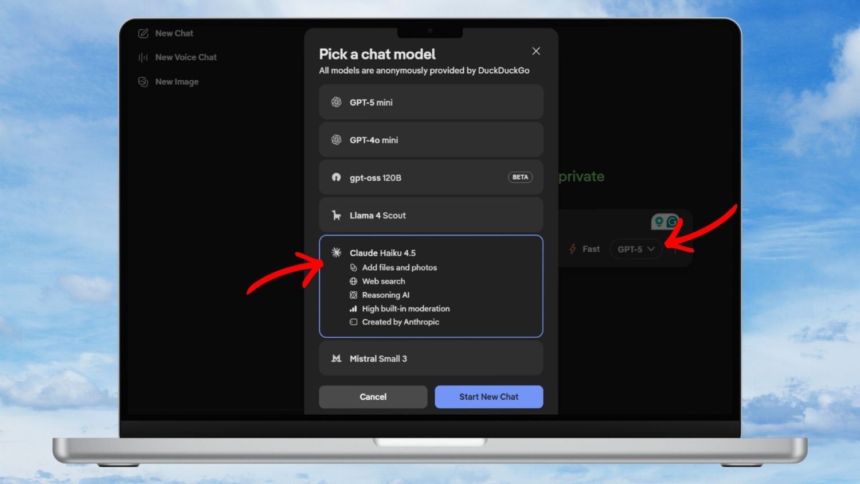Choose the Mistral Small 3 model
The image size is (860, 484).
tap(431, 358)
